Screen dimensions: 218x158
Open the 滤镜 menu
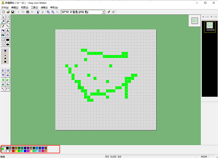pos(44,7)
